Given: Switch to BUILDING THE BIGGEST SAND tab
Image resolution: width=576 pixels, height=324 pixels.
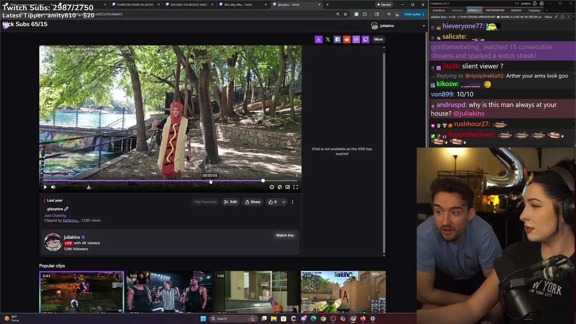Looking at the screenshot, I should tap(189, 4).
